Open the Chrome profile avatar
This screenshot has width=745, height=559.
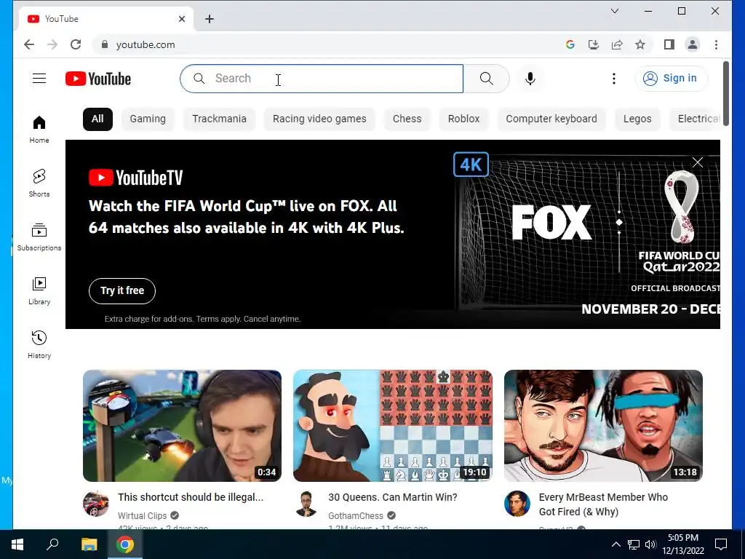pyautogui.click(x=693, y=44)
